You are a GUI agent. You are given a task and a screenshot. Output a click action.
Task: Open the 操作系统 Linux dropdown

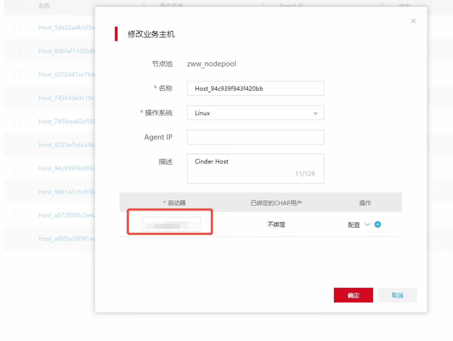[x=255, y=113]
